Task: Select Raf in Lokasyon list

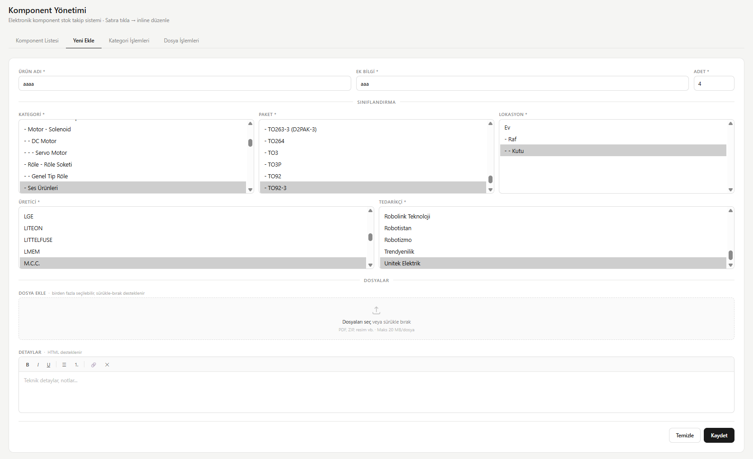Action: (x=512, y=139)
